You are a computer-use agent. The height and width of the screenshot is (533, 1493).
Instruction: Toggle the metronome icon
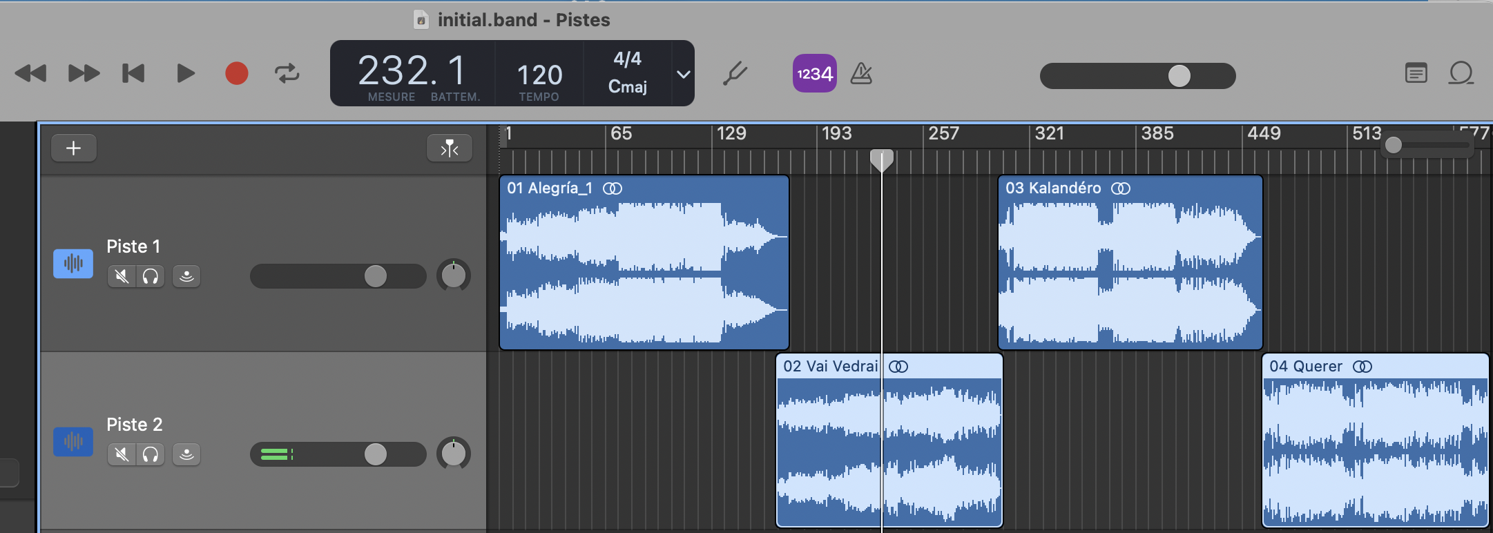[x=861, y=73]
